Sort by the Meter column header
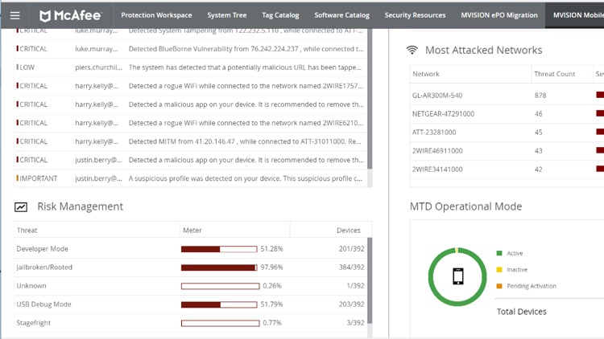The height and width of the screenshot is (339, 604). pyautogui.click(x=192, y=231)
